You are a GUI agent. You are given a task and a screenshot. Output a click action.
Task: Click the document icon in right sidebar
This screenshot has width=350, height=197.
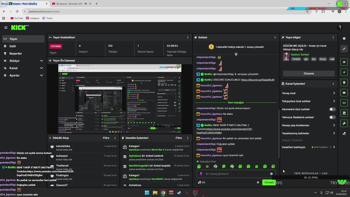click(344, 82)
